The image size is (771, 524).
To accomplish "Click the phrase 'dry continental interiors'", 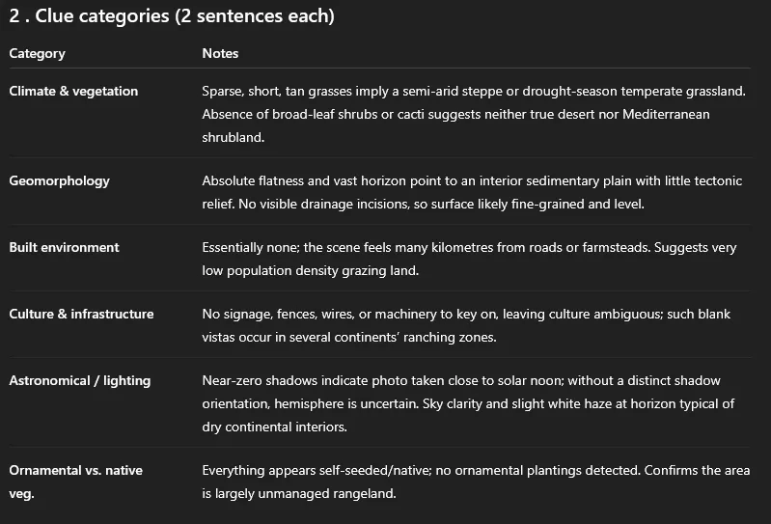I will [x=274, y=427].
